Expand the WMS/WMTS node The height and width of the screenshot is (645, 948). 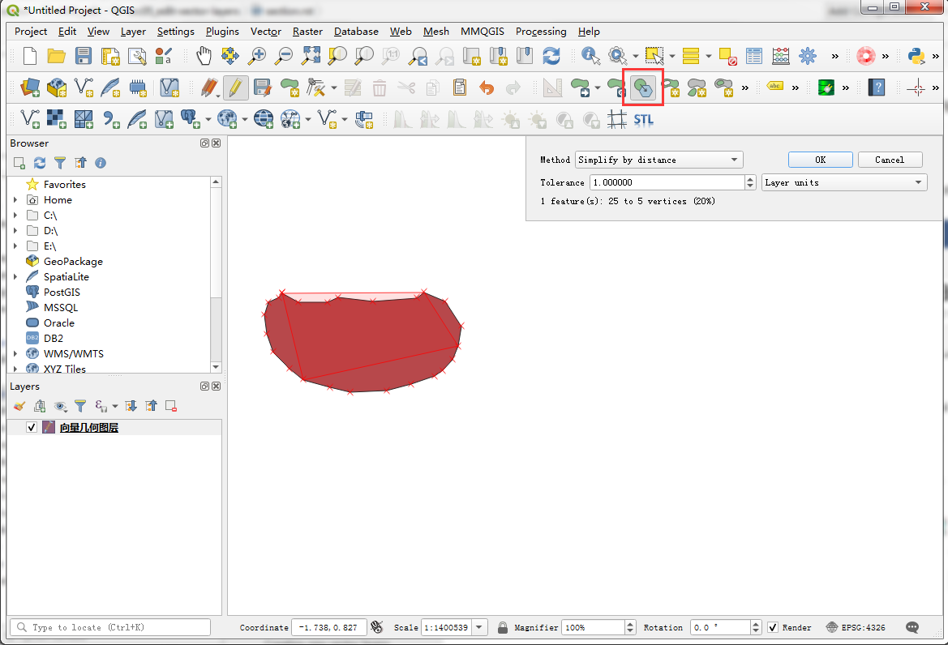tap(15, 354)
